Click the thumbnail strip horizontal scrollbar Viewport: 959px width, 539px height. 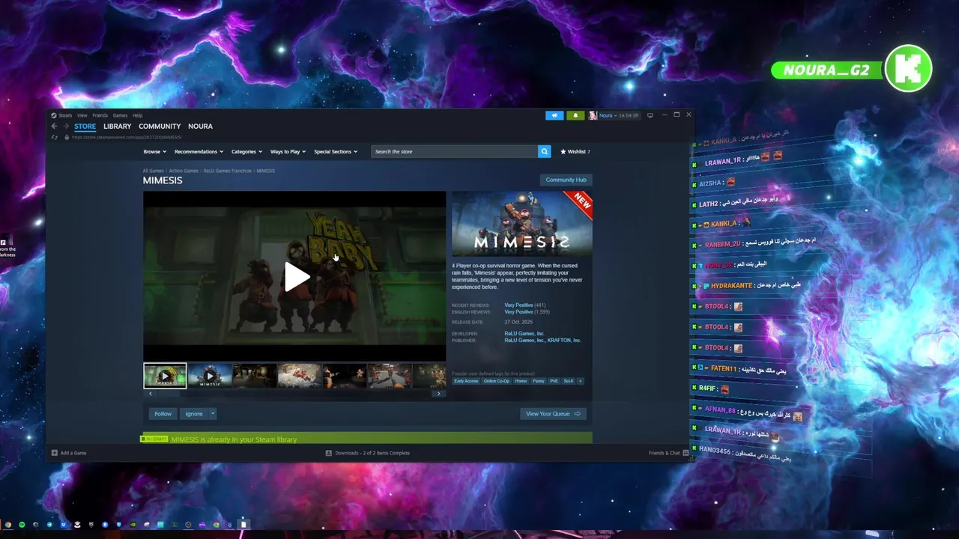tap(294, 393)
